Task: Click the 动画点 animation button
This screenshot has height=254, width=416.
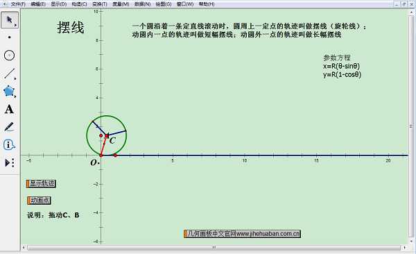Action: coord(39,201)
